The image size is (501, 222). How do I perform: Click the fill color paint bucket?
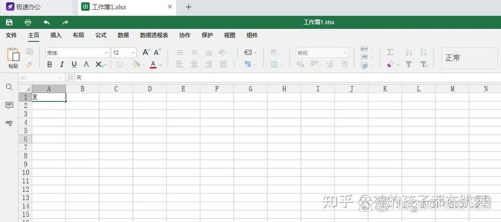tap(136, 64)
